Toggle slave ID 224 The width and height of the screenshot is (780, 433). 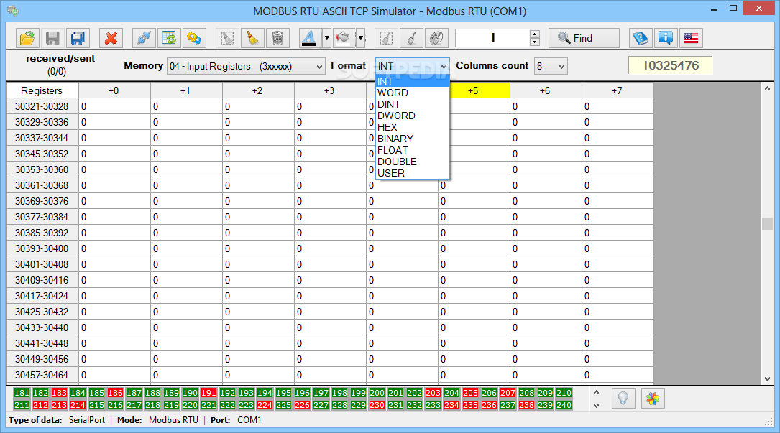pyautogui.click(x=265, y=405)
